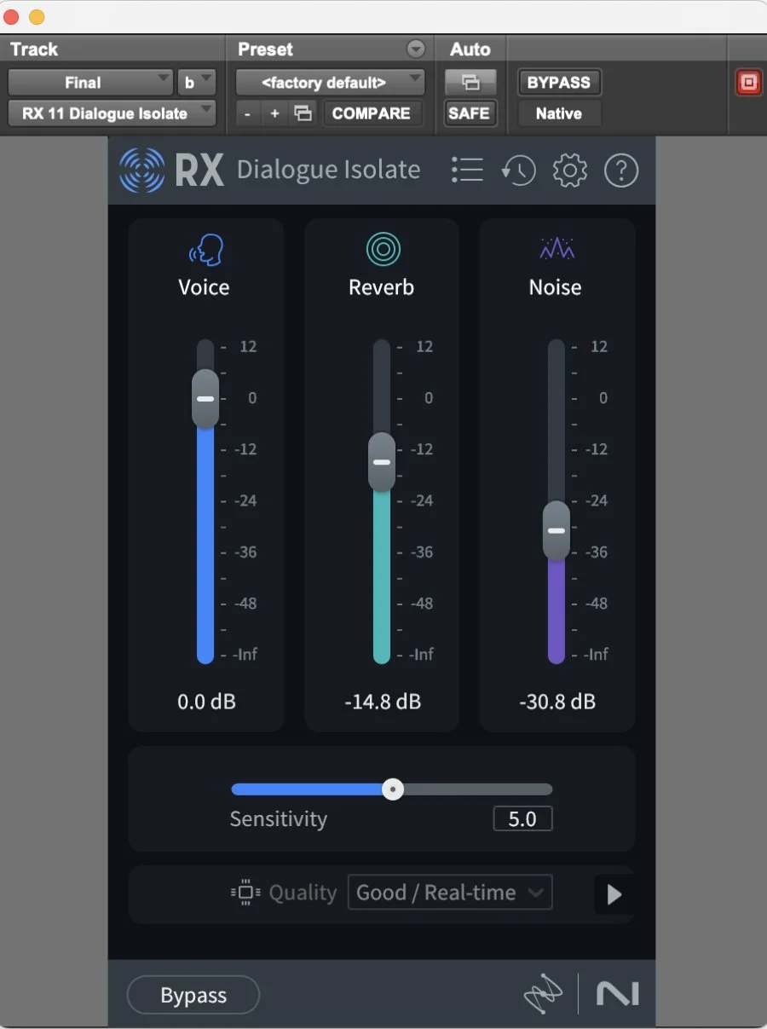Click the Noise -30.8 dB value
The height and width of the screenshot is (1029, 767).
coord(557,702)
